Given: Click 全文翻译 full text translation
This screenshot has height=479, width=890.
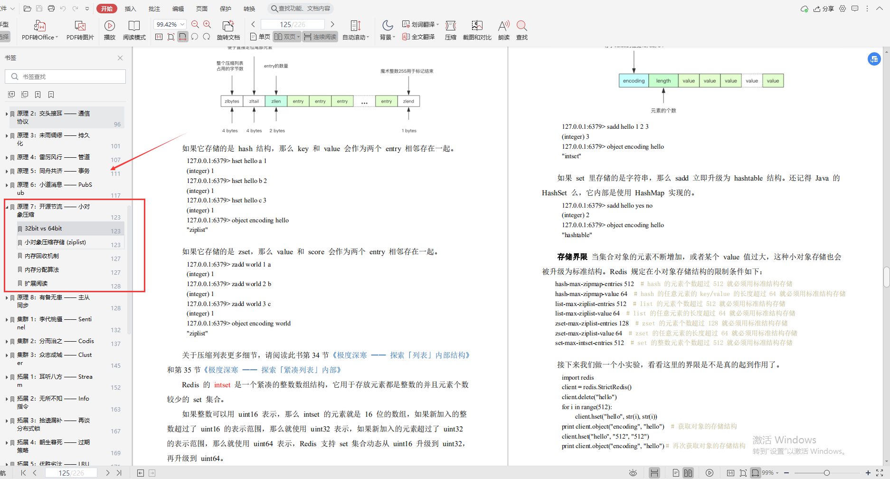Looking at the screenshot, I should (418, 37).
